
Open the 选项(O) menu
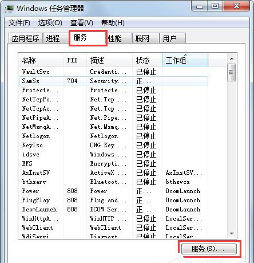coord(50,23)
